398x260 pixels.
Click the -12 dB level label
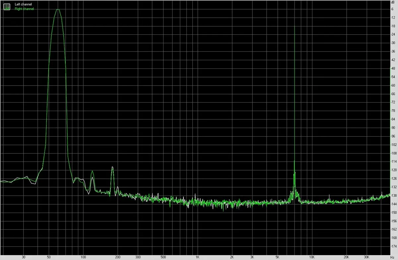click(x=393, y=18)
